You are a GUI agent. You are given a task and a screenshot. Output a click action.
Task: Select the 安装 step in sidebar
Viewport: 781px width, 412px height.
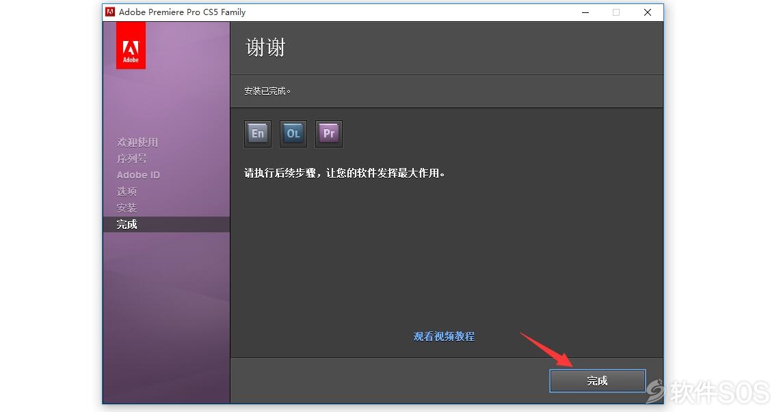[127, 208]
